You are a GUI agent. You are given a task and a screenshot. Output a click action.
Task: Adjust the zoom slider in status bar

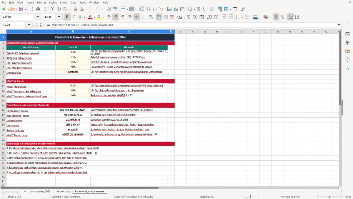(x=329, y=197)
